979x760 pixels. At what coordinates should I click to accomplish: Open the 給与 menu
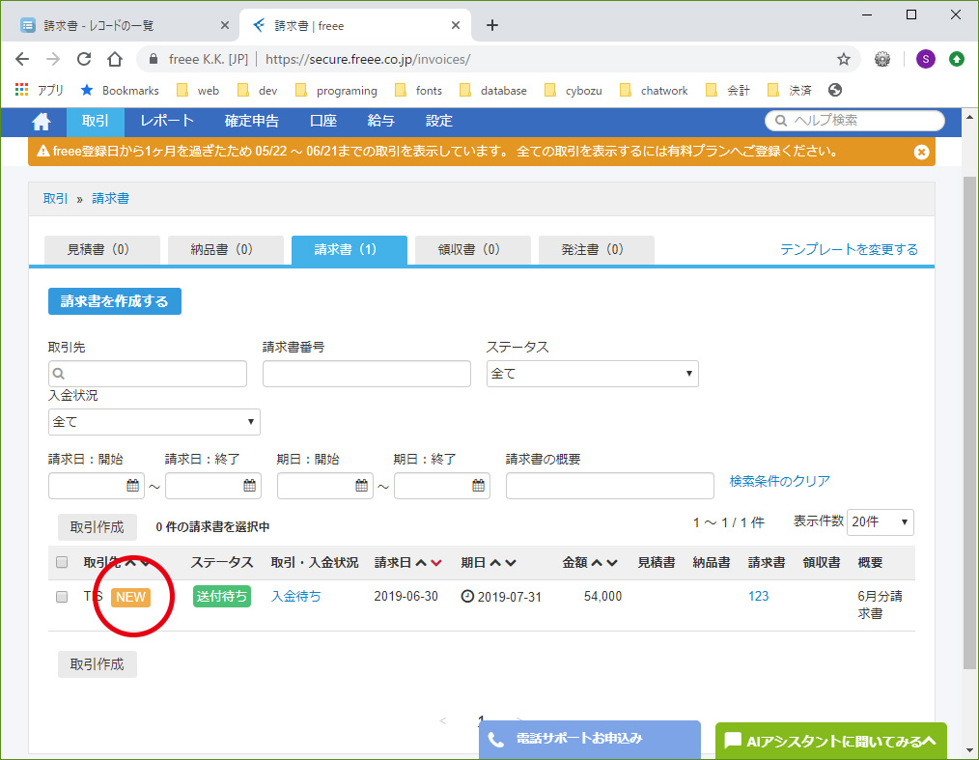click(380, 121)
